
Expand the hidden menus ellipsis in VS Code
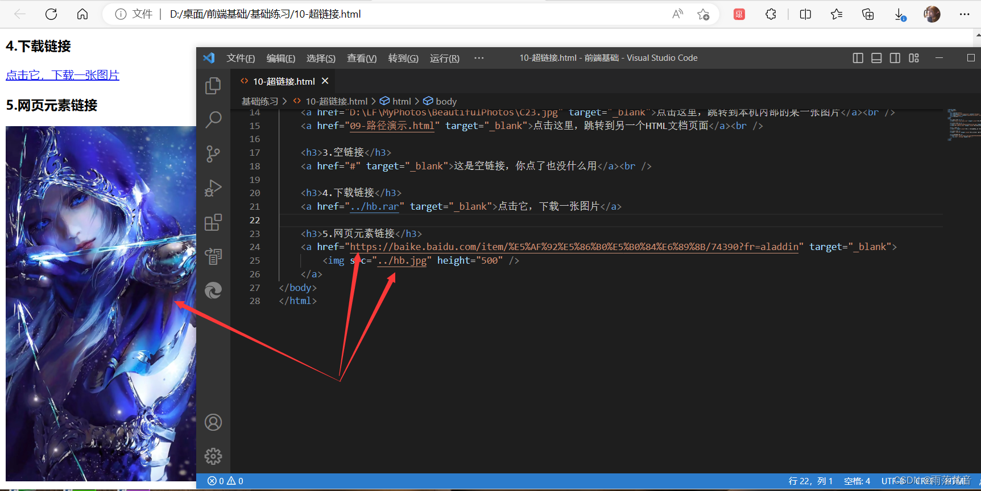[x=479, y=58]
